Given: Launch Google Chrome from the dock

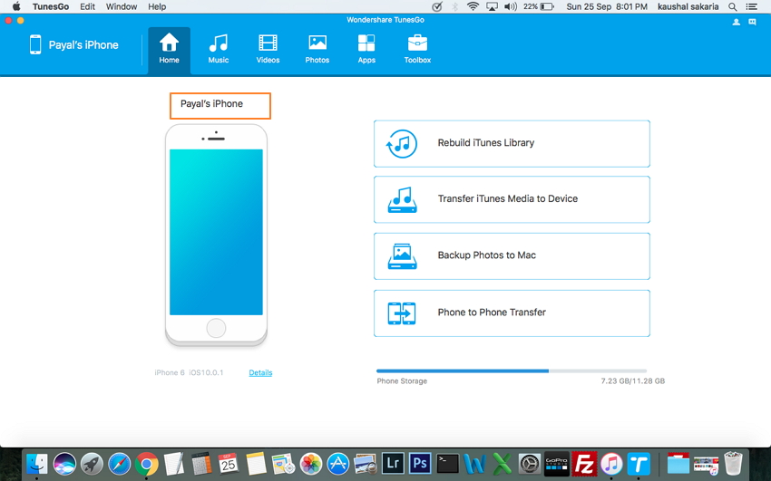Looking at the screenshot, I should [x=147, y=464].
